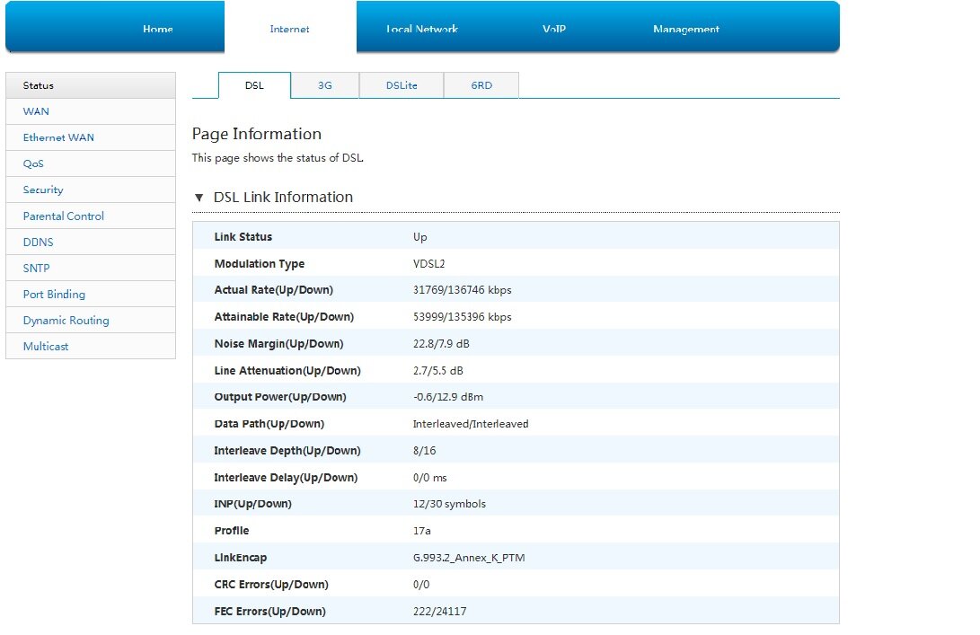Click the value 22.8/7.9 dB
Viewport: 980px width, 635px height.
point(441,344)
